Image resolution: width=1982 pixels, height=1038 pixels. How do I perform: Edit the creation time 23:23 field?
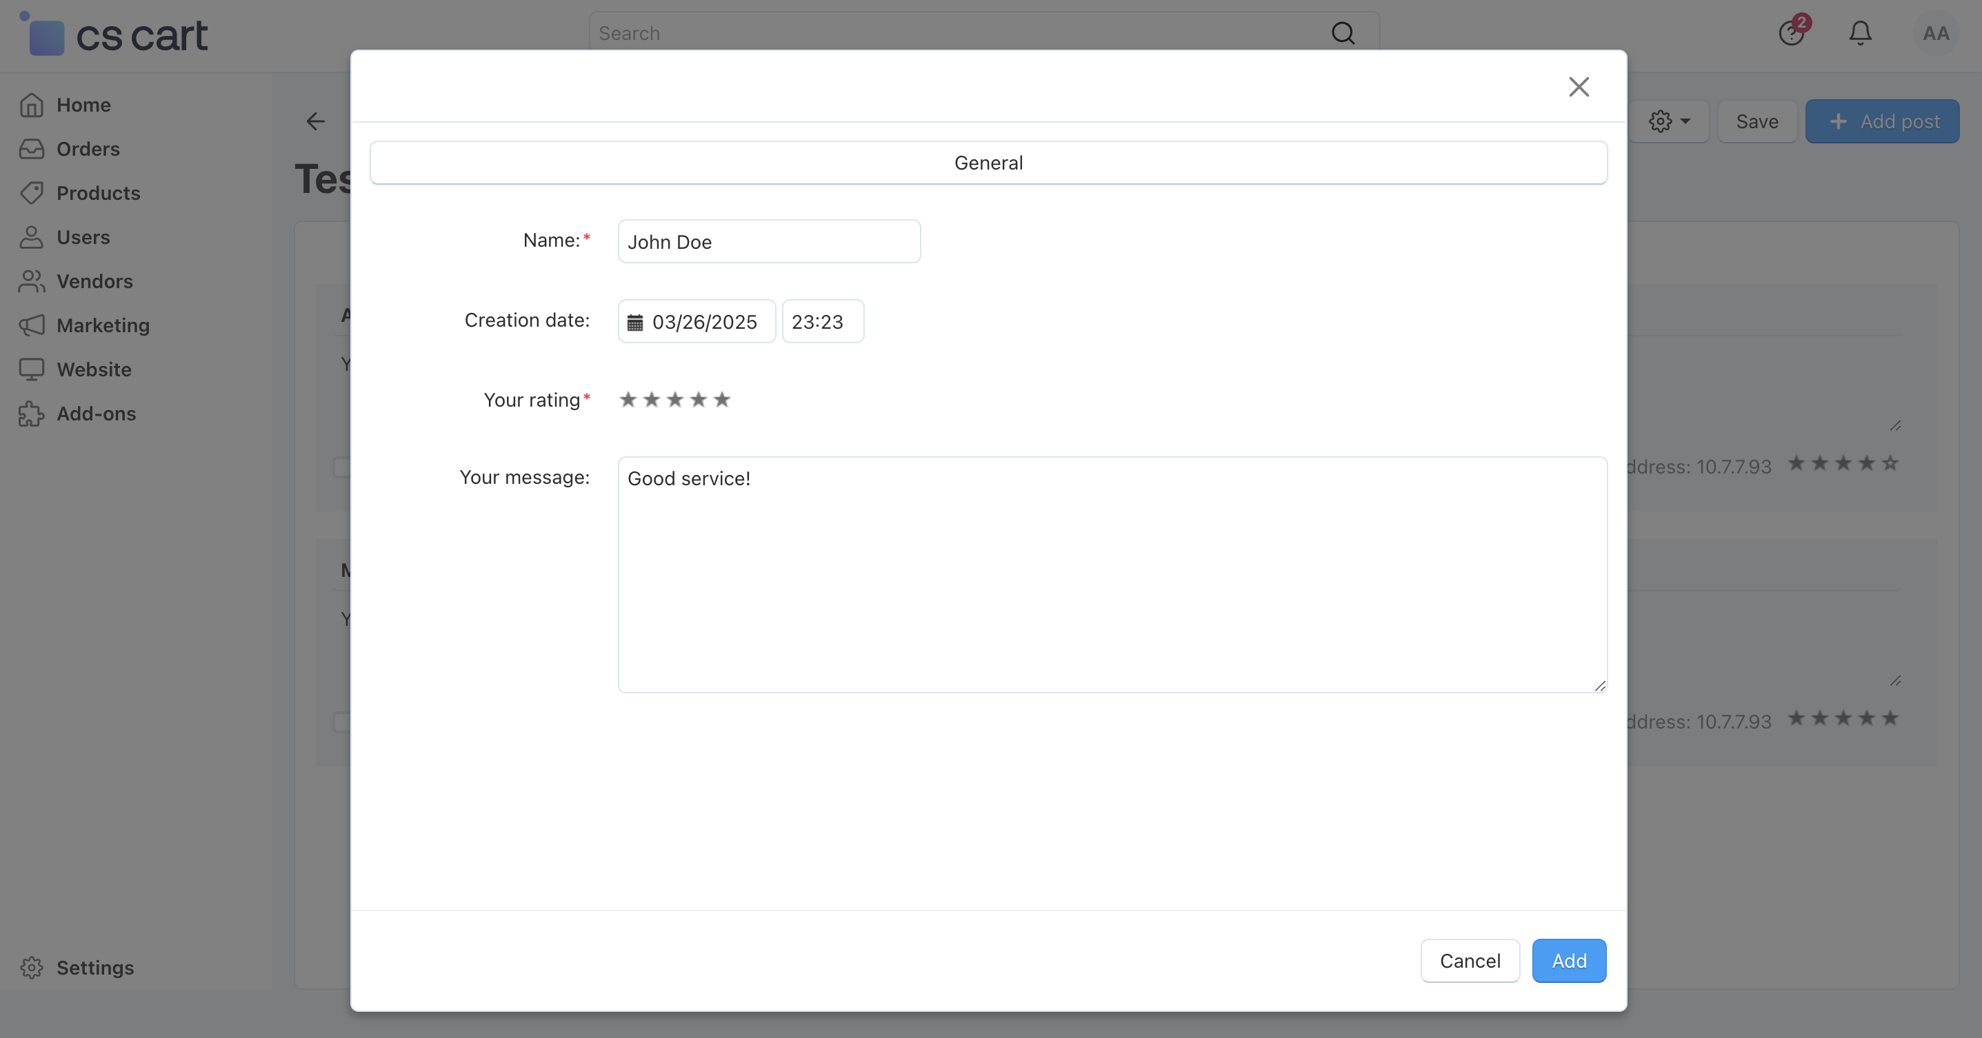[x=823, y=321]
